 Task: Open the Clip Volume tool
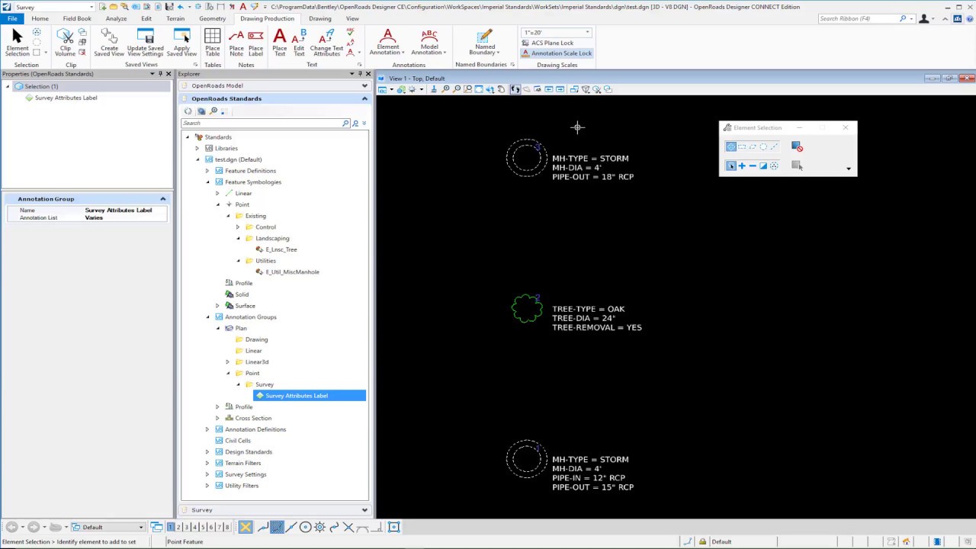[x=65, y=43]
